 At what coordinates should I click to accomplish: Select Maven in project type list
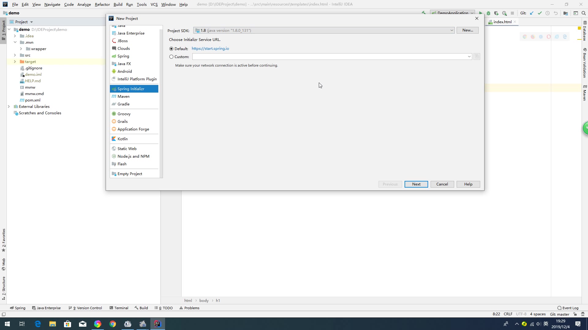pos(123,97)
